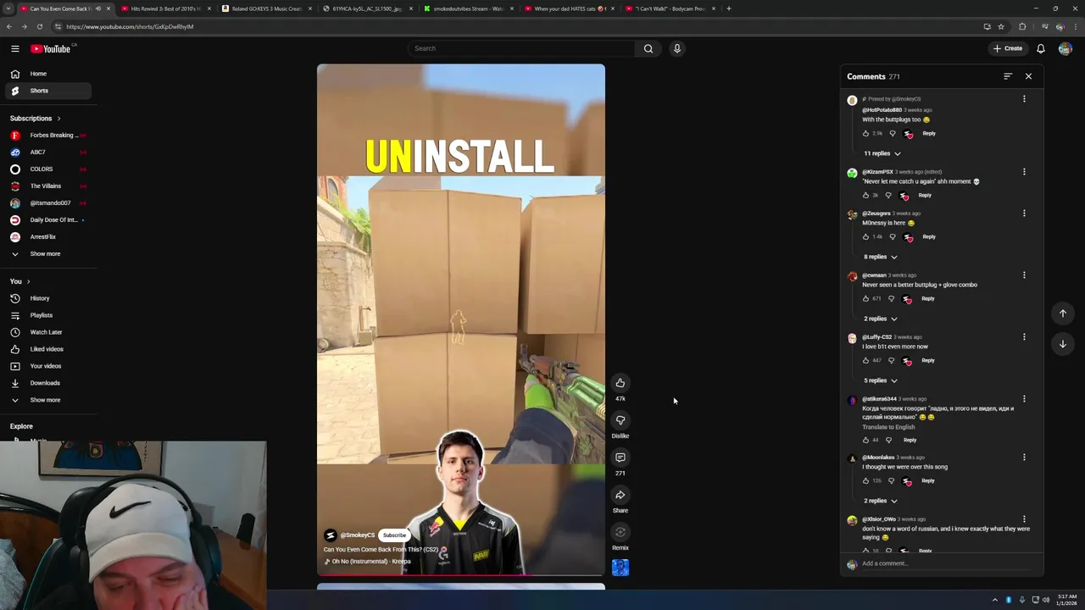Dislike the @cwnaan comment
This screenshot has height=610, width=1085.
[891, 299]
